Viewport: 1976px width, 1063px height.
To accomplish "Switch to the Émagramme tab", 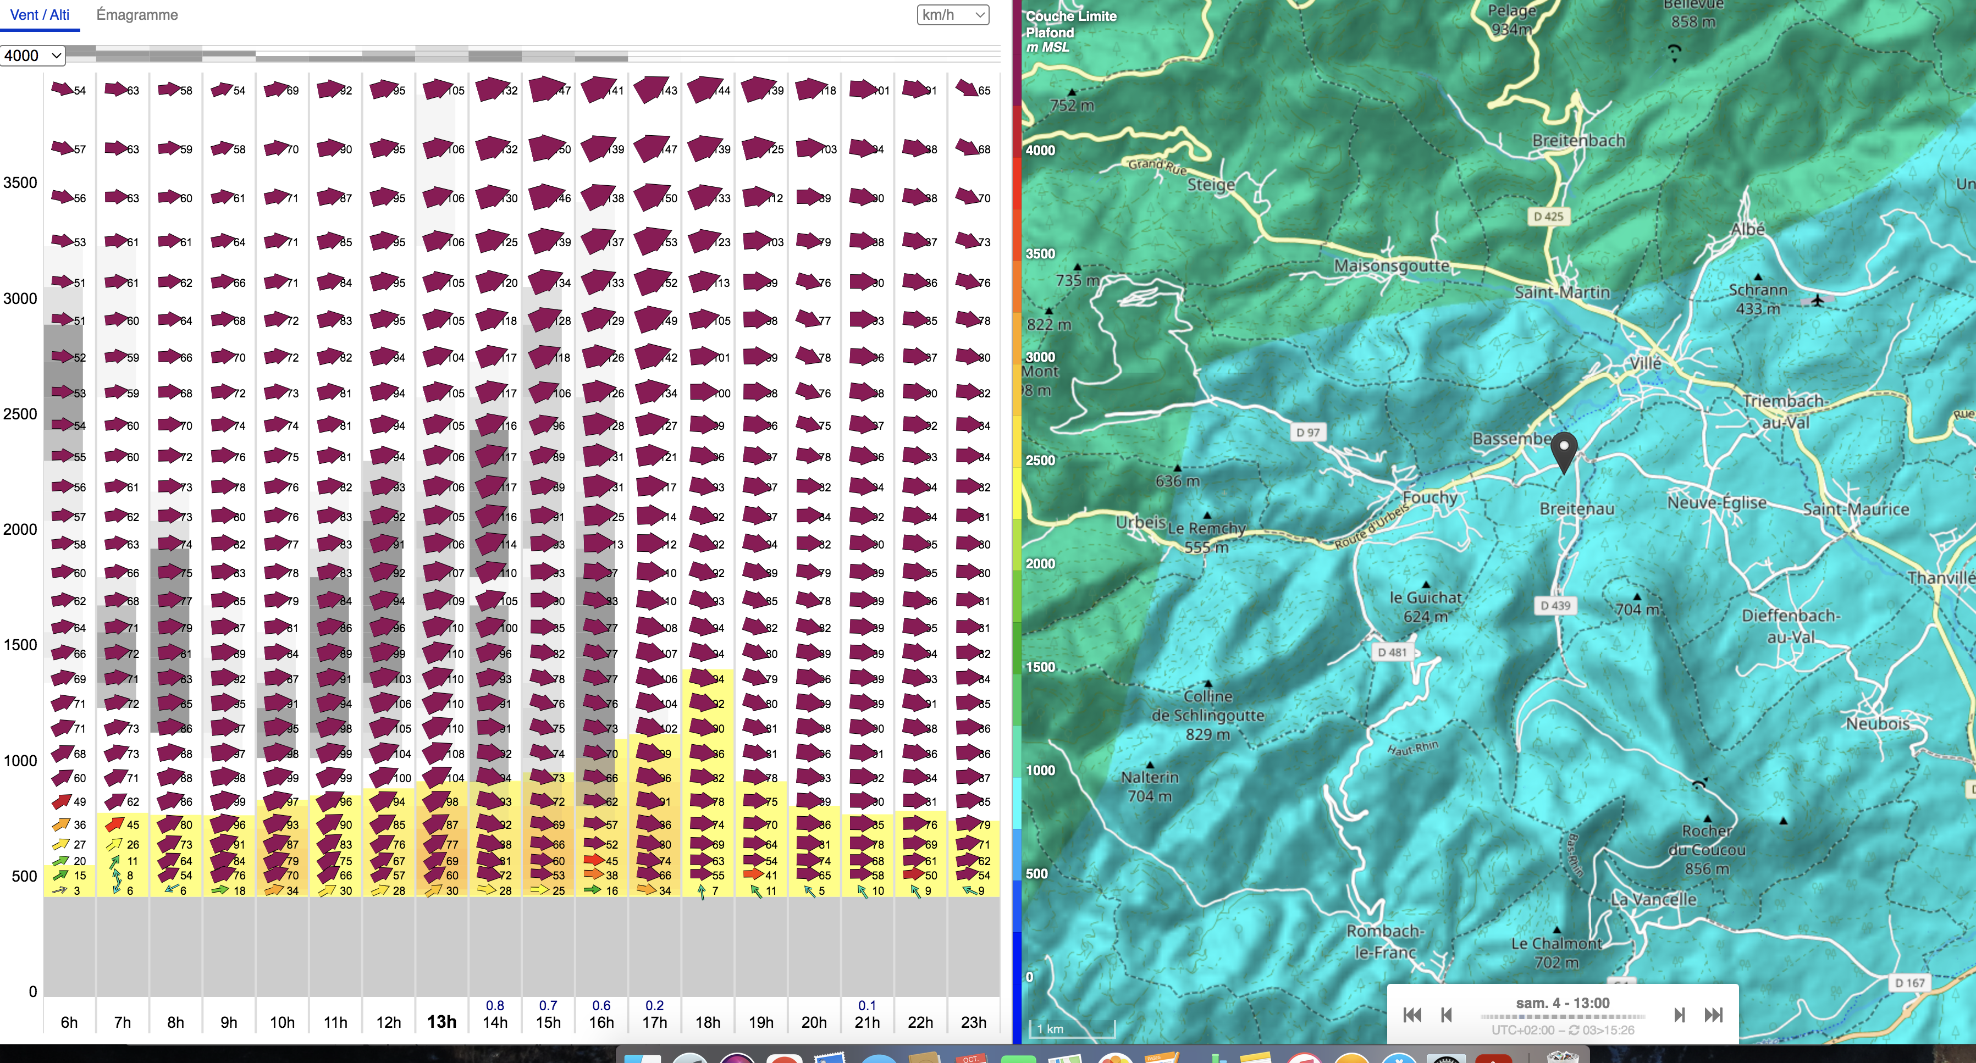I will point(136,15).
